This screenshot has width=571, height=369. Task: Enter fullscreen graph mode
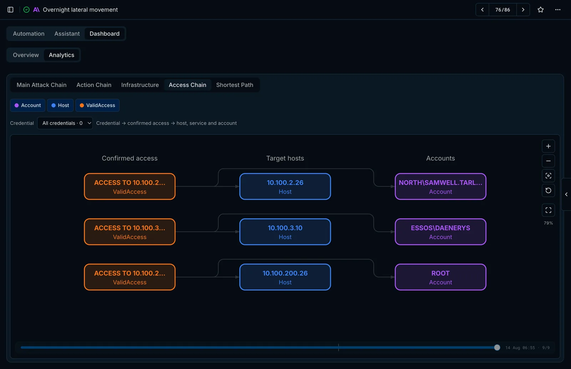point(549,210)
